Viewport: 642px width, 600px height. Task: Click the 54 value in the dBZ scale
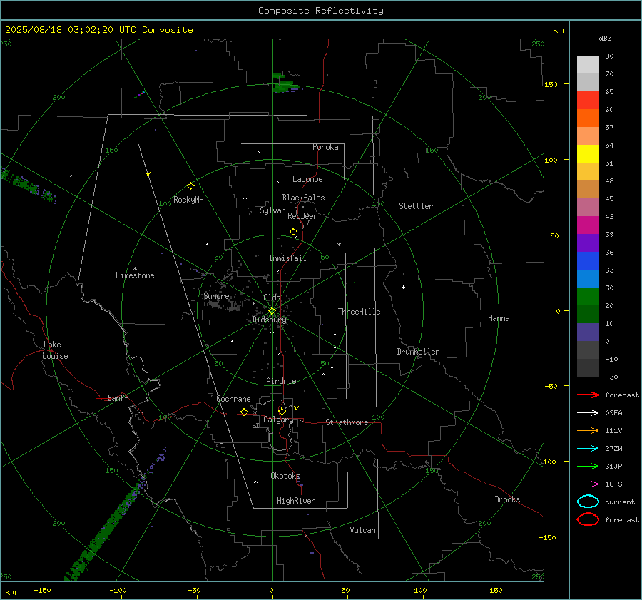(609, 146)
